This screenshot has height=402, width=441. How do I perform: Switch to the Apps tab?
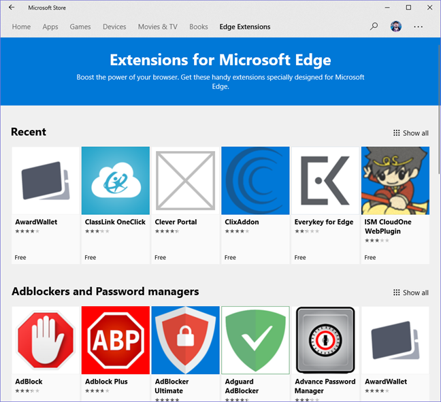pos(50,27)
